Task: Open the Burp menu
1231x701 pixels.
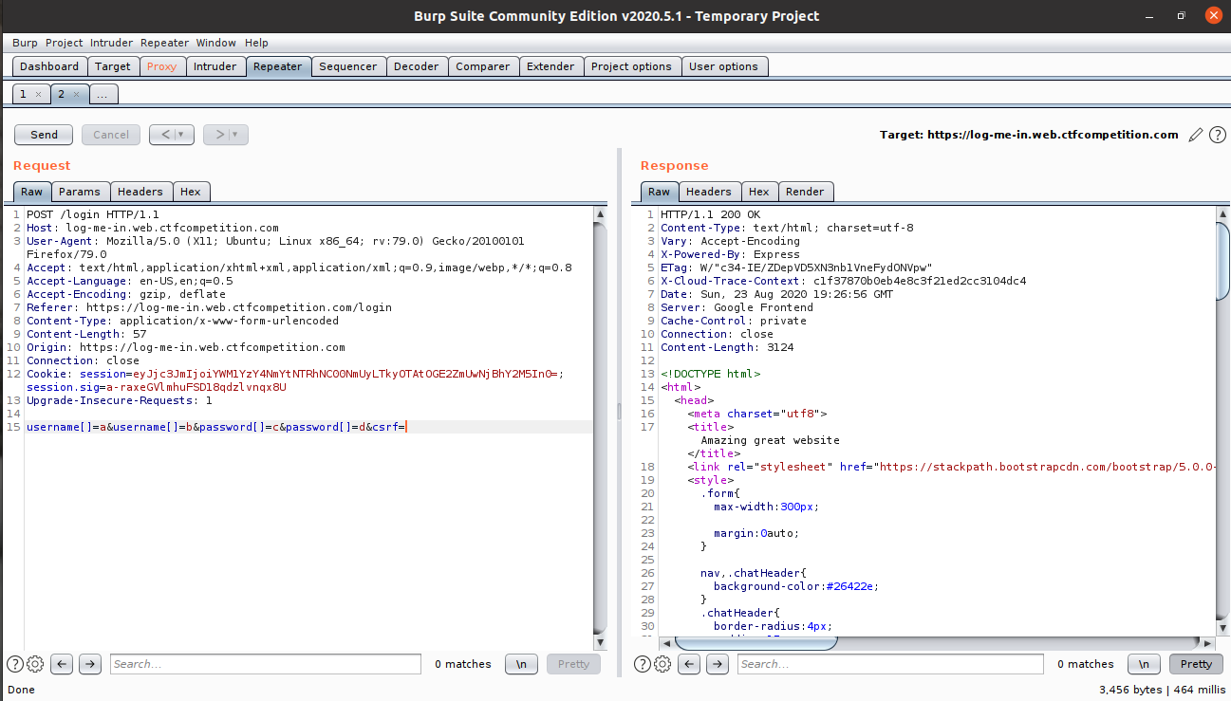Action: click(25, 43)
